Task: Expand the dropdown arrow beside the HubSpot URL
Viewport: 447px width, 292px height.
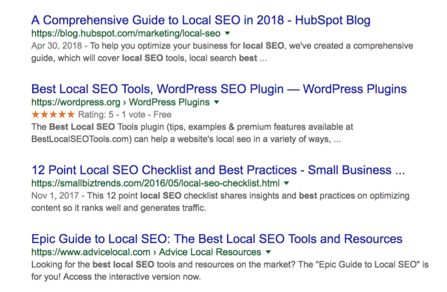Action: click(x=227, y=34)
